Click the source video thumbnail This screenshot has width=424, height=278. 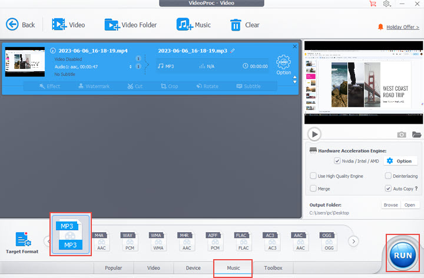click(x=25, y=62)
